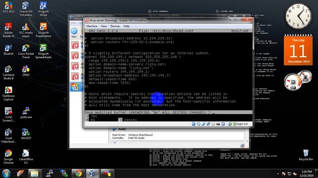Click the network adapter indicator in VM status bar
The width and height of the screenshot is (318, 178).
tap(208, 124)
